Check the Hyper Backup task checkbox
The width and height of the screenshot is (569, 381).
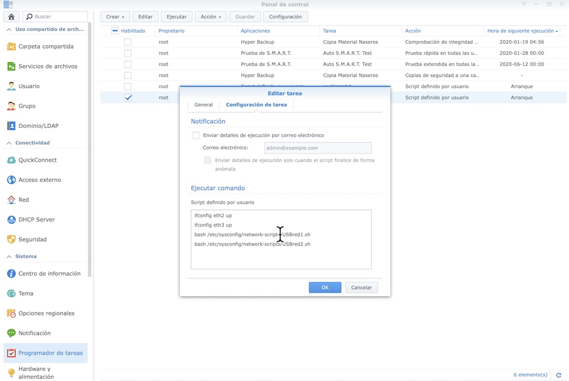(x=128, y=42)
